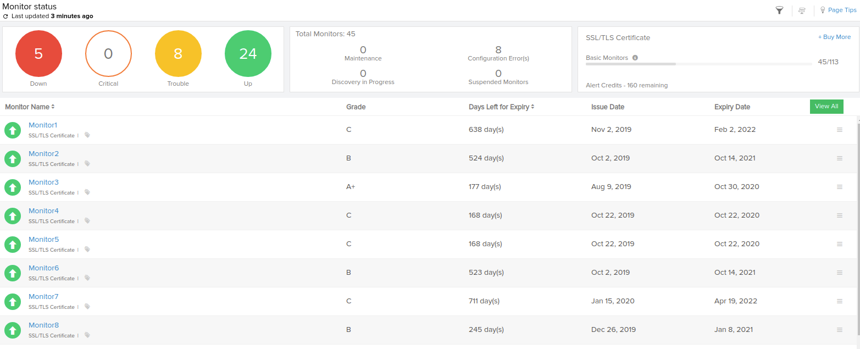Sort by Monitor Name column header
The image size is (860, 349).
coord(30,107)
